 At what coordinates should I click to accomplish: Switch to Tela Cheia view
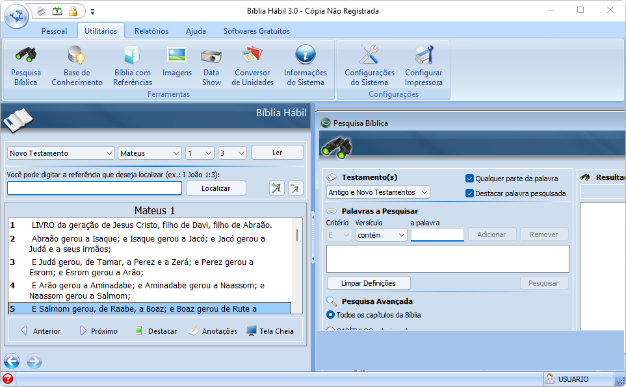pyautogui.click(x=270, y=331)
